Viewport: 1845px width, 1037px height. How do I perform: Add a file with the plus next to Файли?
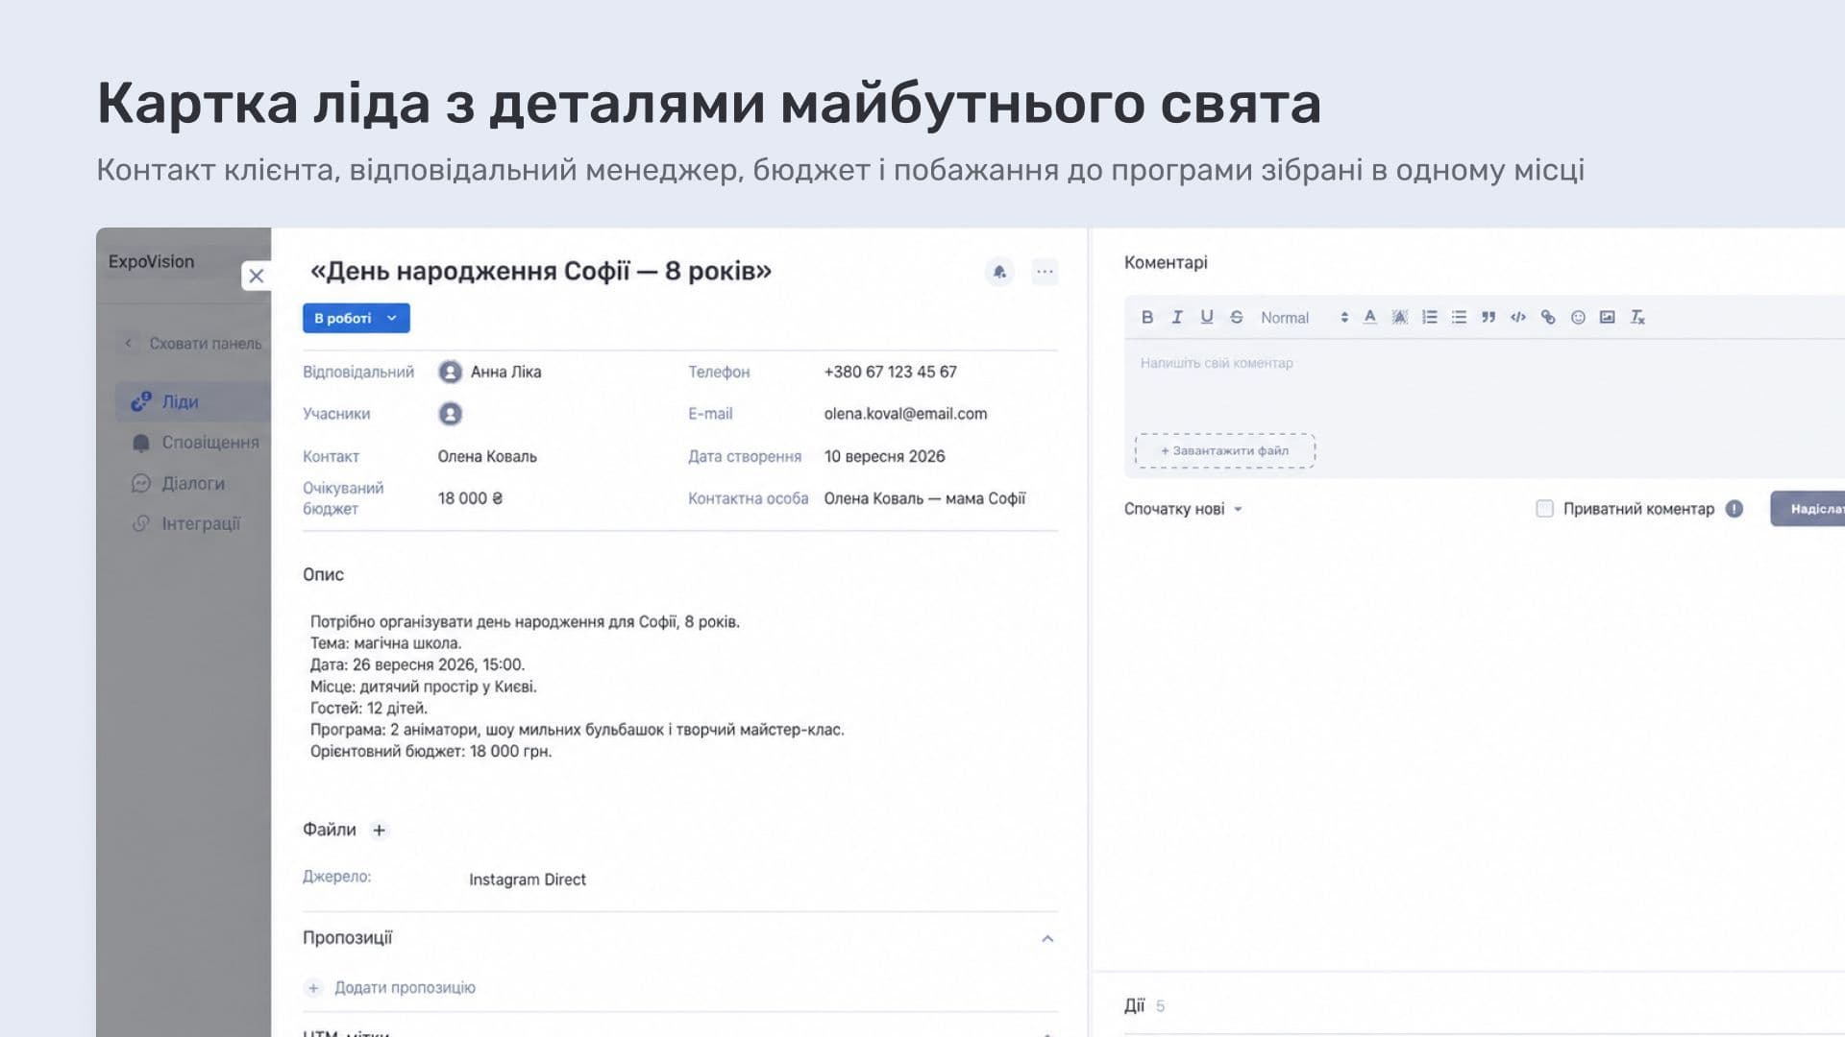[x=379, y=831]
